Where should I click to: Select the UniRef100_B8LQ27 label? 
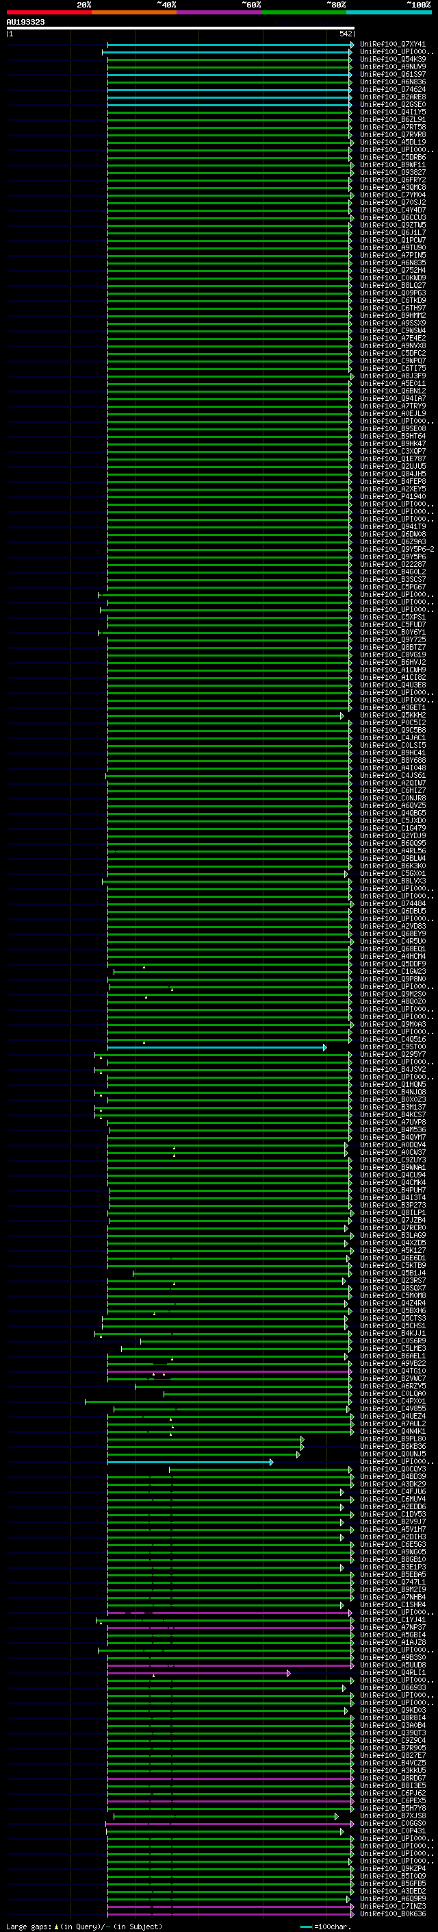point(393,286)
